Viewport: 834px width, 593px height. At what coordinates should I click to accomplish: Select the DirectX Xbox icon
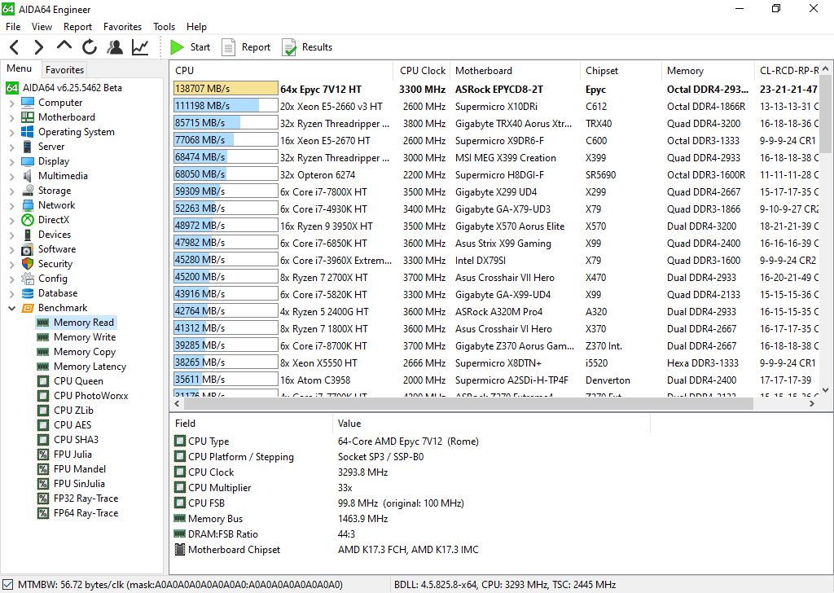tap(28, 220)
